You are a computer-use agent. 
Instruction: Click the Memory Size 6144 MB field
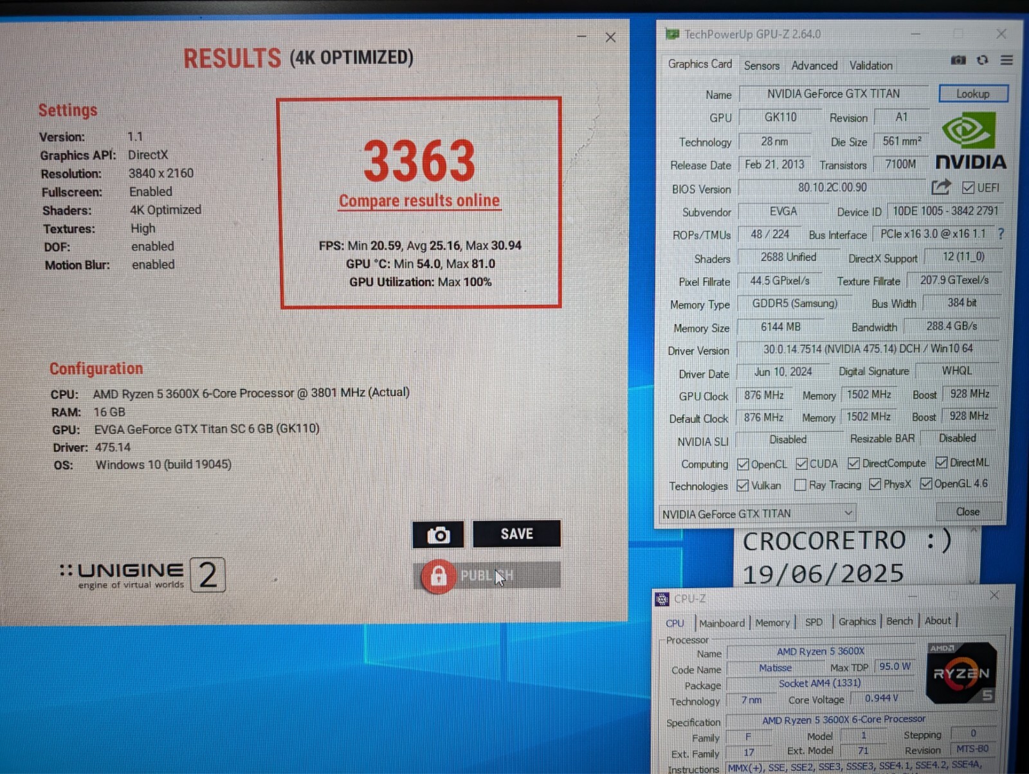click(x=781, y=327)
